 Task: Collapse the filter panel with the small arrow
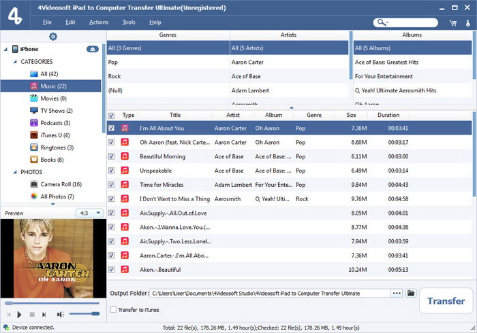coord(292,107)
